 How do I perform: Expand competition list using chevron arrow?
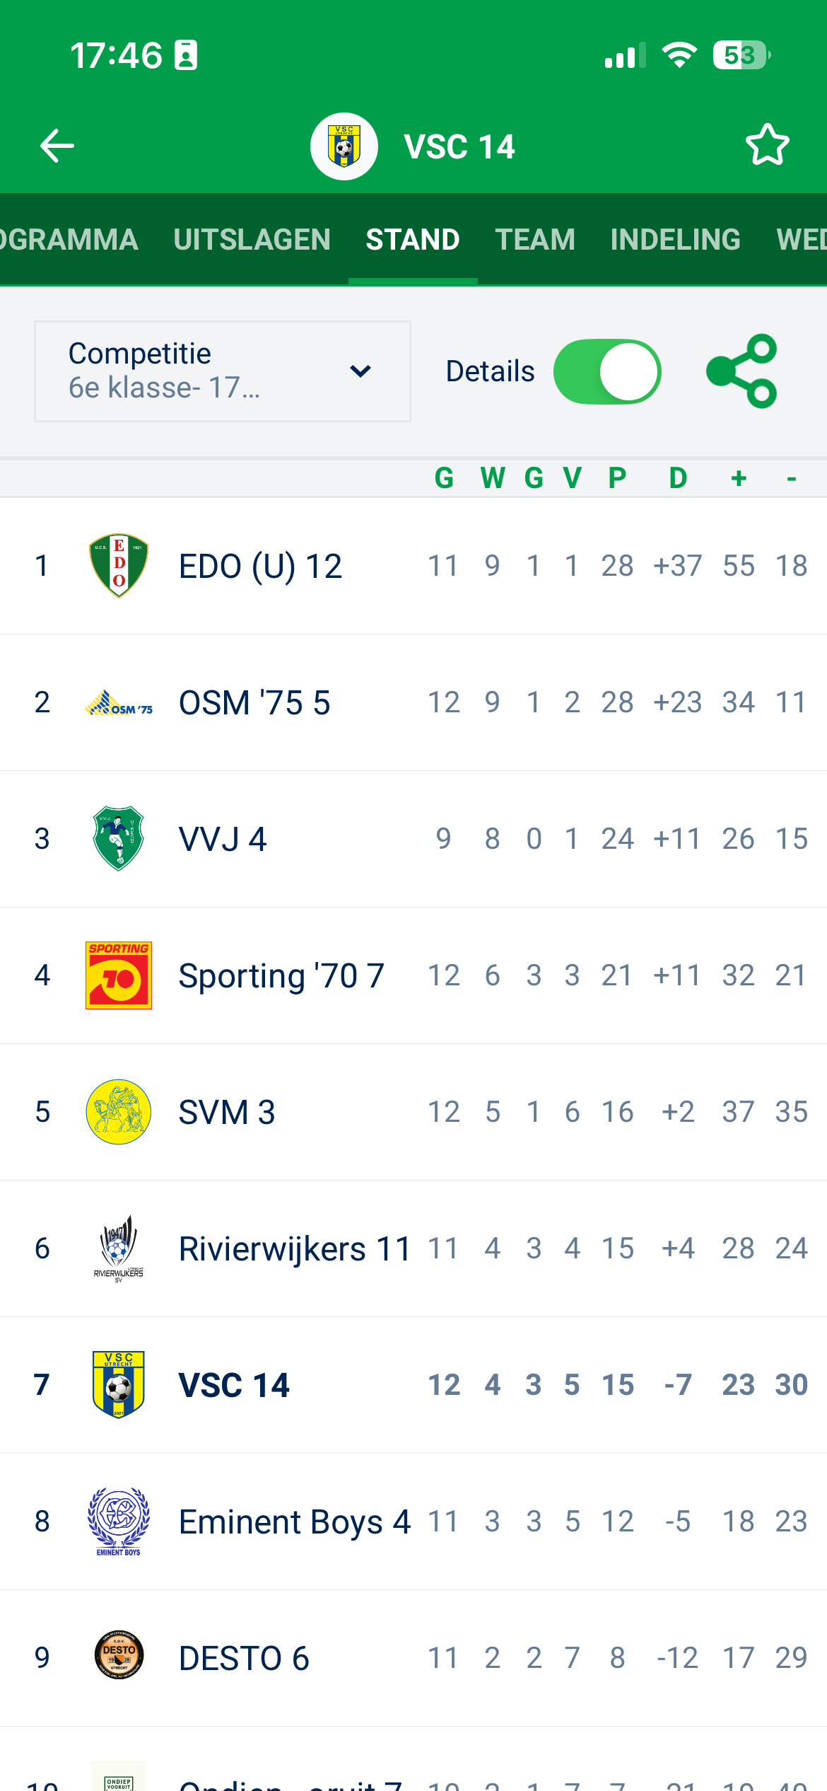(360, 371)
